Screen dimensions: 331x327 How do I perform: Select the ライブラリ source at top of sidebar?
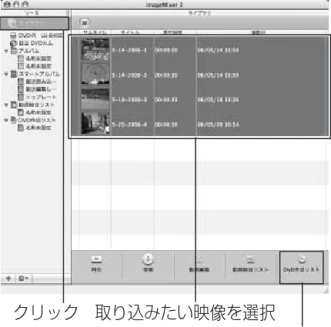click(x=35, y=23)
